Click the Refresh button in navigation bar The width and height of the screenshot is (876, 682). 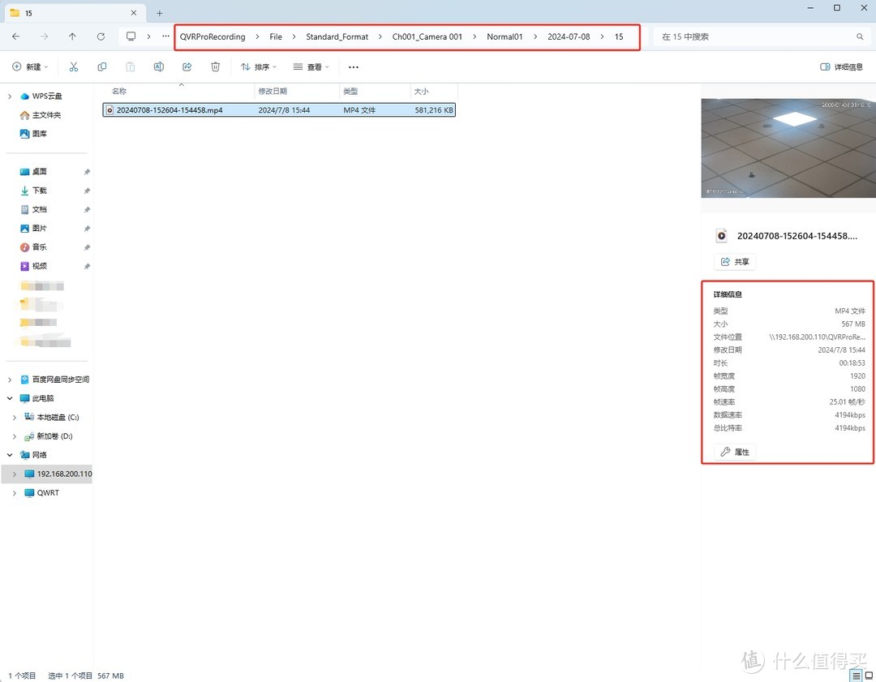pyautogui.click(x=101, y=36)
